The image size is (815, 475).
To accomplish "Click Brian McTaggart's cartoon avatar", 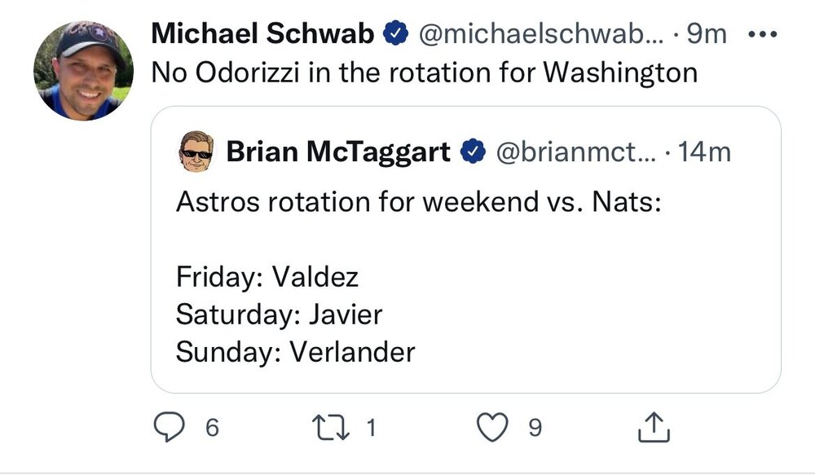I will coord(196,152).
